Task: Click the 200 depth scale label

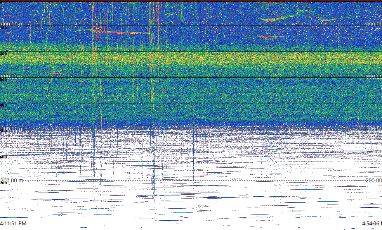Action: point(3,54)
